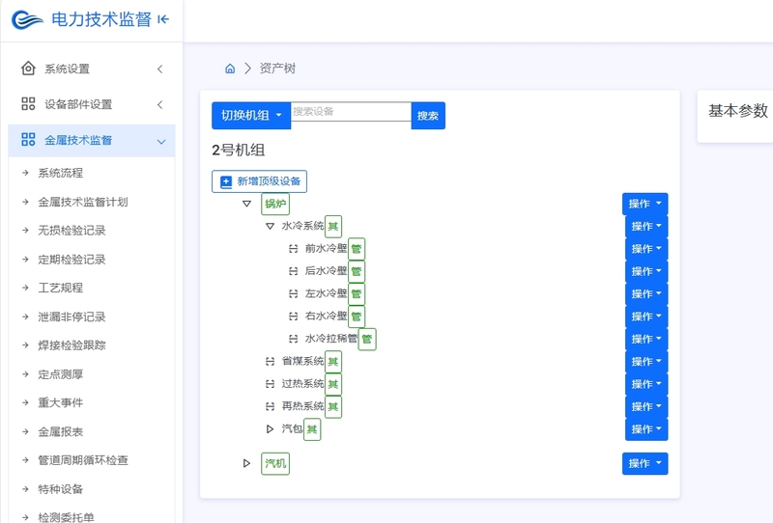Click the 搜索 button

pos(428,116)
